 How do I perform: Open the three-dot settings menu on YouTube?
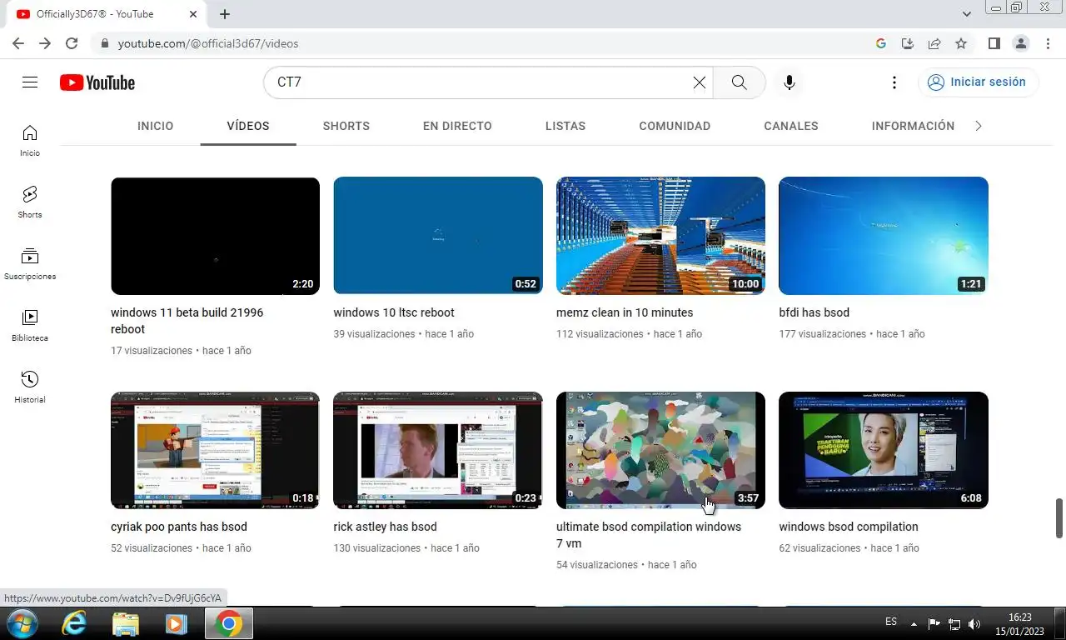(894, 82)
